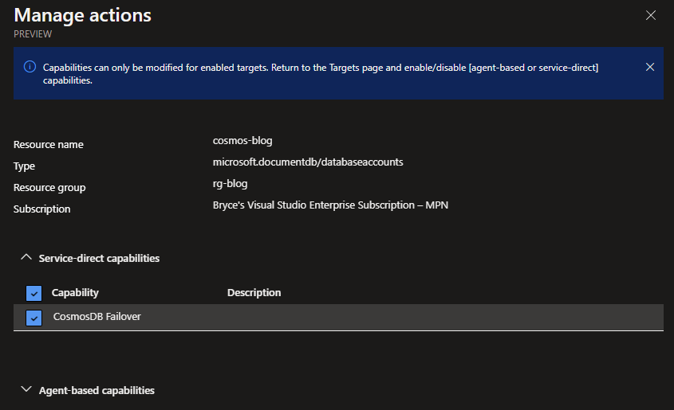Click the info icon in the banner
This screenshot has height=410, width=674.
tap(30, 68)
